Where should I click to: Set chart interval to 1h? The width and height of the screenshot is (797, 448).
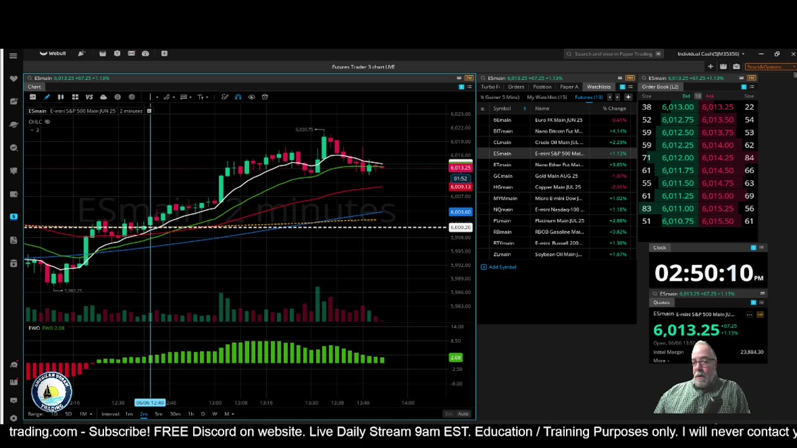[191, 414]
